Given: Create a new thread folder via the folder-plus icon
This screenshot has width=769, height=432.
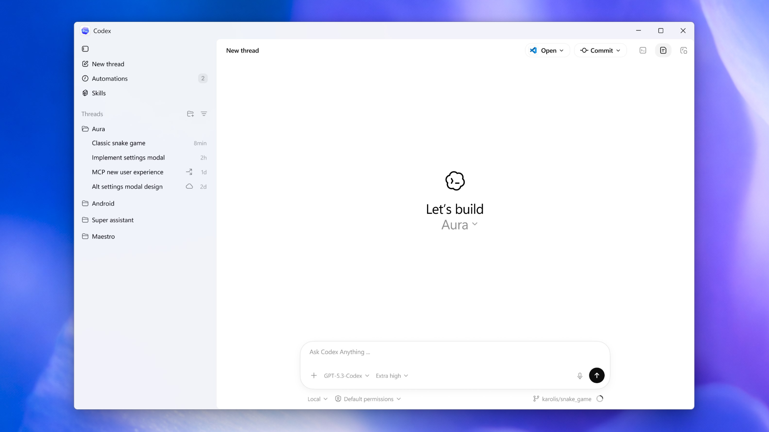Looking at the screenshot, I should coord(190,114).
